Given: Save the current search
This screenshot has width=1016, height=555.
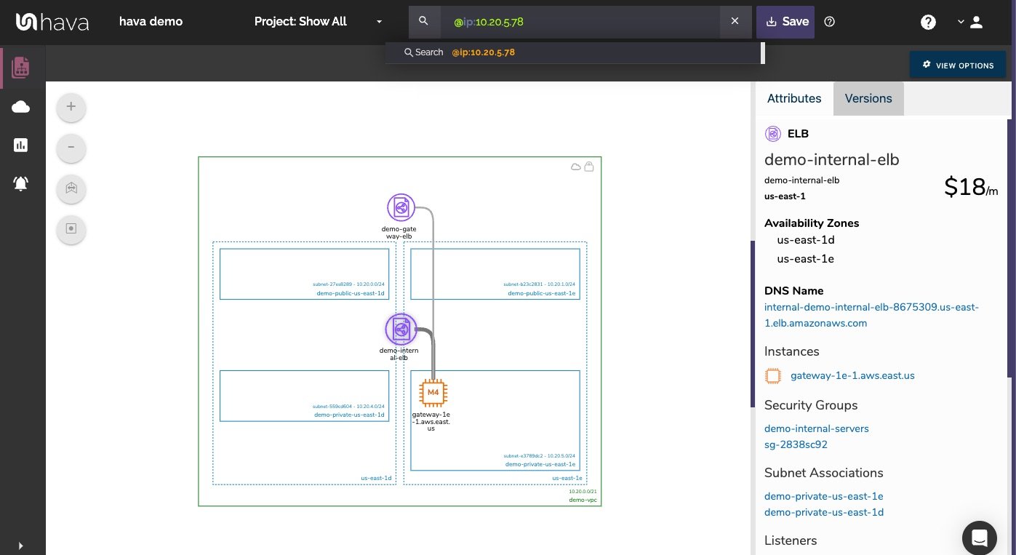Looking at the screenshot, I should [785, 22].
